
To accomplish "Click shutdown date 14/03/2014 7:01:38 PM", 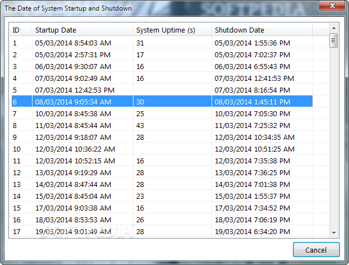I will pos(252,185).
